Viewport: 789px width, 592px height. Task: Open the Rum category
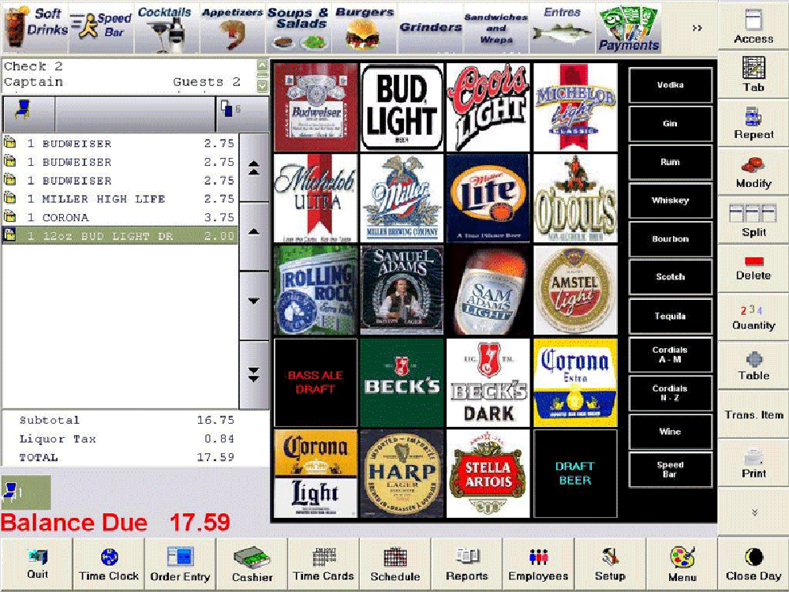(x=670, y=162)
